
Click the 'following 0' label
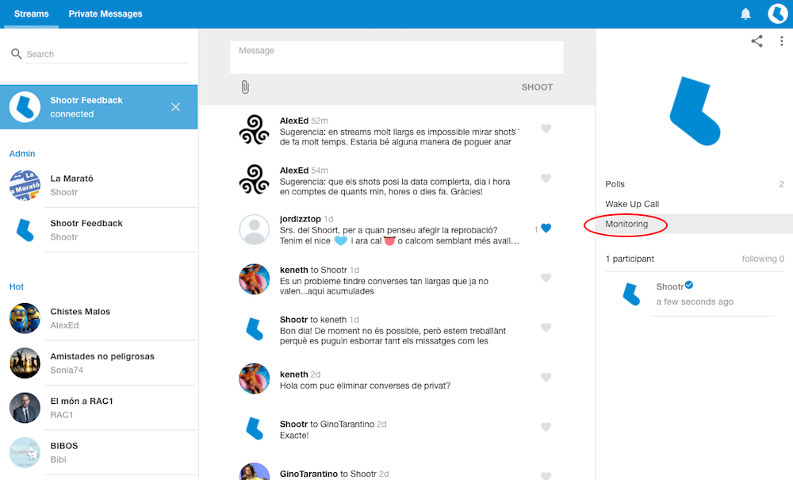click(763, 259)
